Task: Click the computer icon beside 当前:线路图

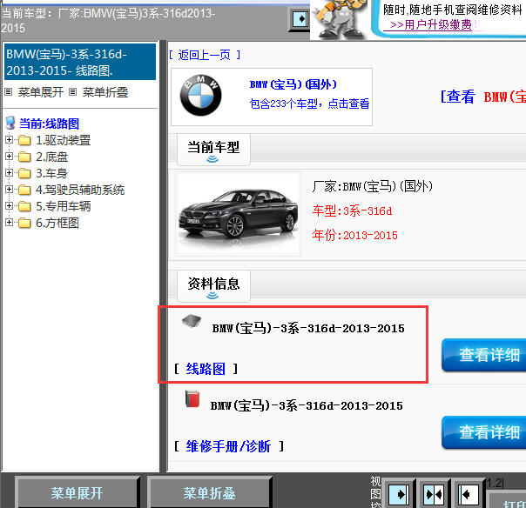Action: [10, 123]
